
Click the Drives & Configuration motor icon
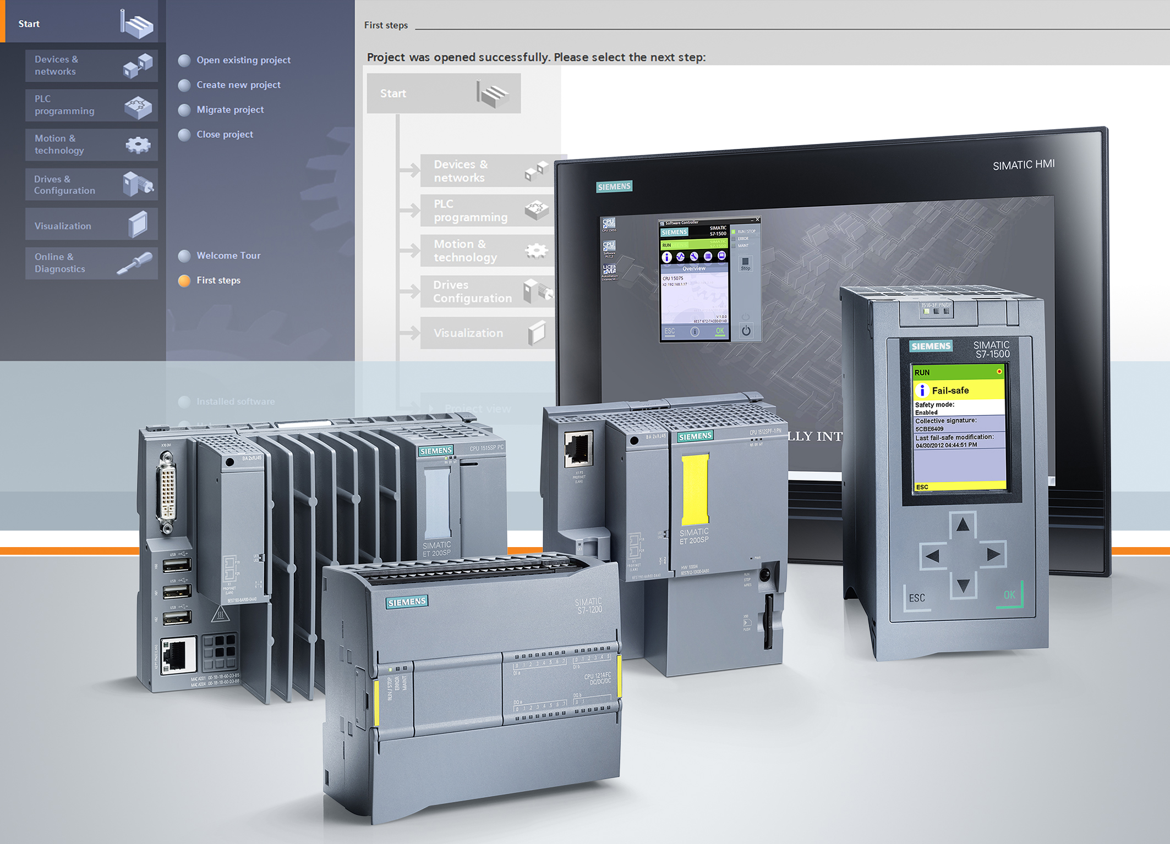[x=138, y=184]
